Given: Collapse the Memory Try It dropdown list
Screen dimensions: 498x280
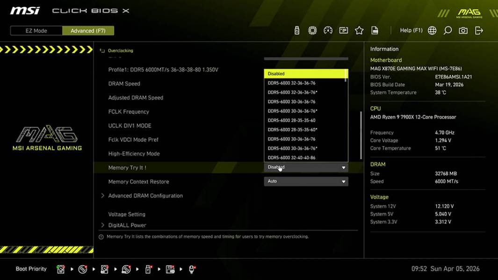Looking at the screenshot, I should pos(344,167).
